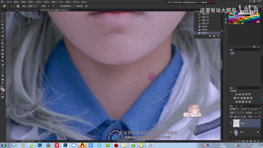
Task: Pick the first red swatch in Swatches
Action: [230, 14]
